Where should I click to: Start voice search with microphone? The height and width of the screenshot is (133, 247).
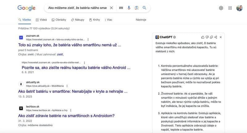click(x=129, y=8)
